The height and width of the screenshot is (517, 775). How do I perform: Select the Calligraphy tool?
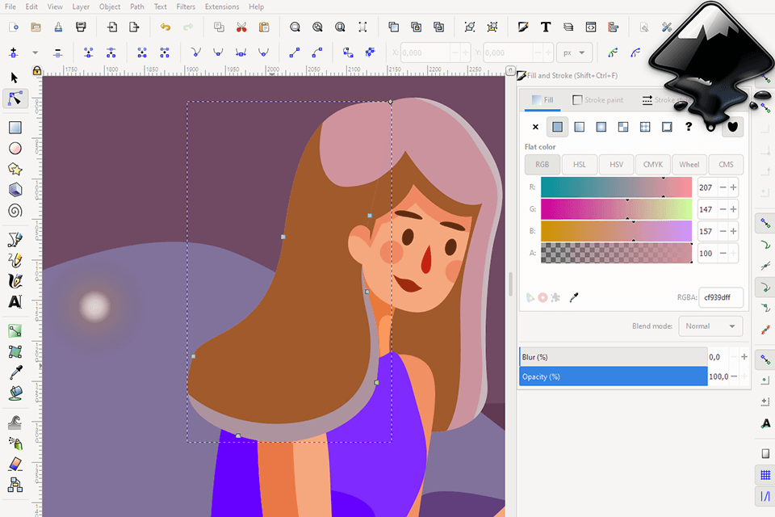15,281
